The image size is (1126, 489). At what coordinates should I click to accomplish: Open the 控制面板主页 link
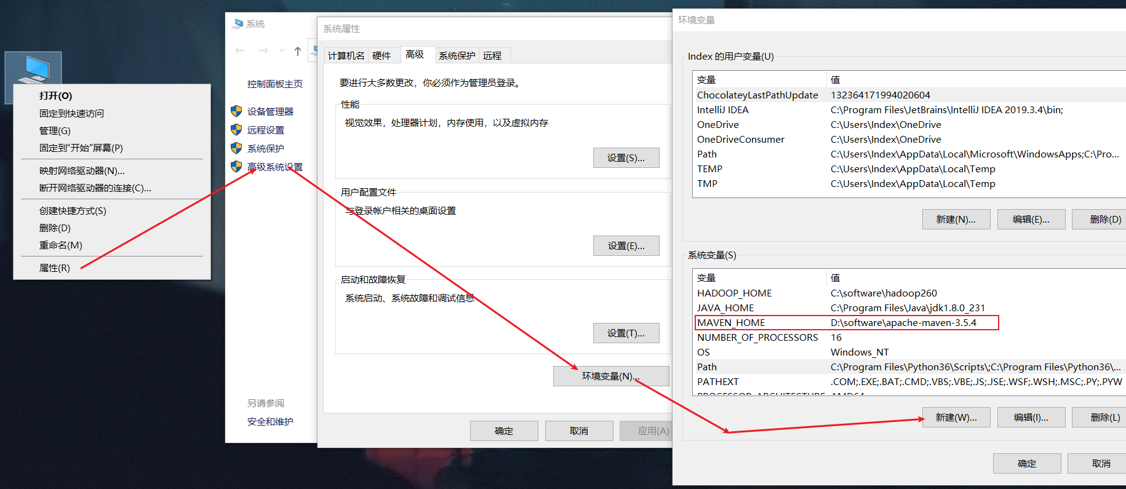pos(275,84)
